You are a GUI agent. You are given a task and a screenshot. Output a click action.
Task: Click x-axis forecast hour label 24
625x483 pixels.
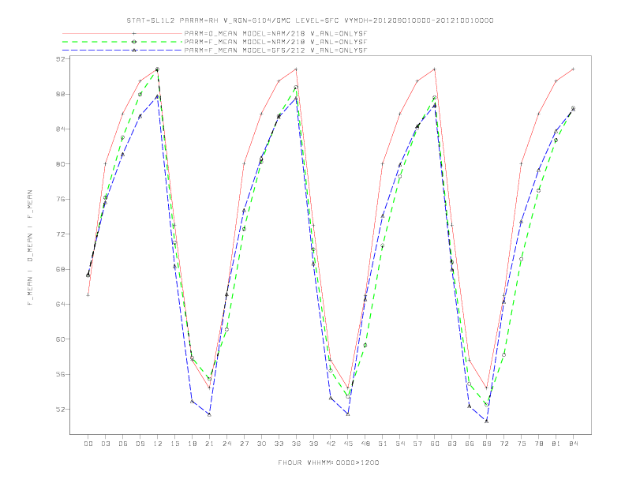[x=226, y=444]
